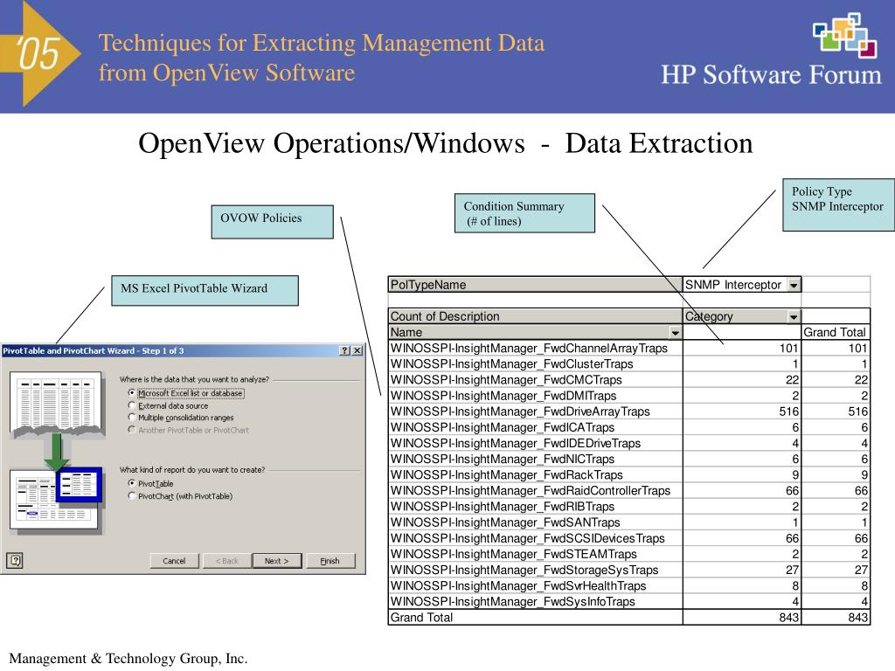
Task: Click 'OpenView Operations/Windows - Data Extraction' slide title
Action: point(445,143)
